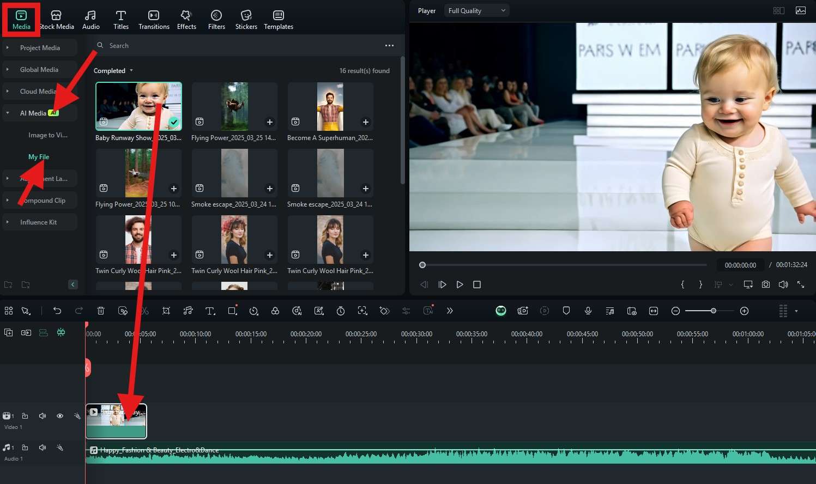Open the Effects panel
816x484 pixels.
186,20
